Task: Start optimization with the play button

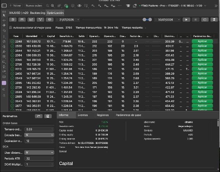Action: [186, 20]
